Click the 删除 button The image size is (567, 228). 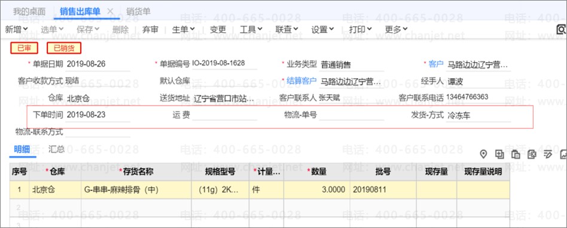pyautogui.click(x=120, y=30)
